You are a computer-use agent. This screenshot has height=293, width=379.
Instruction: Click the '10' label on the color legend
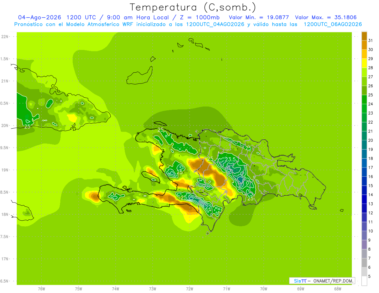pos(371,231)
